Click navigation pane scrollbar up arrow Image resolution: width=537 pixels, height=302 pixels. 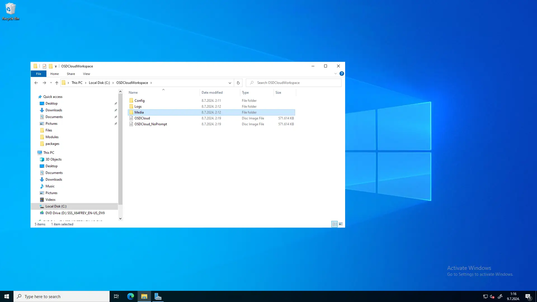tap(120, 91)
